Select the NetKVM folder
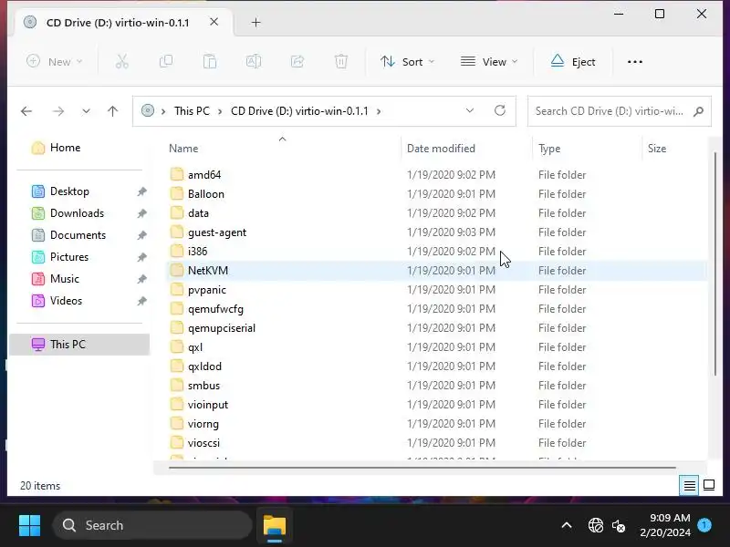This screenshot has width=730, height=547. pyautogui.click(x=436, y=270)
